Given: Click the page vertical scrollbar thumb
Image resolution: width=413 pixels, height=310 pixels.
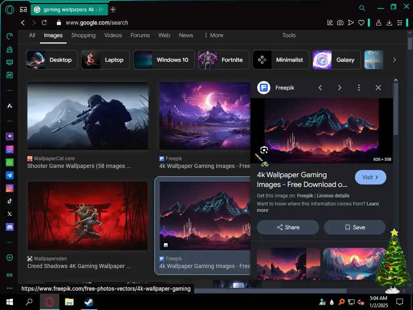Looking at the screenshot, I should (x=410, y=43).
